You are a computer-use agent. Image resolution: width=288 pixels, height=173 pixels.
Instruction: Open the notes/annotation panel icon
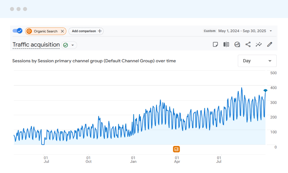pyautogui.click(x=216, y=44)
